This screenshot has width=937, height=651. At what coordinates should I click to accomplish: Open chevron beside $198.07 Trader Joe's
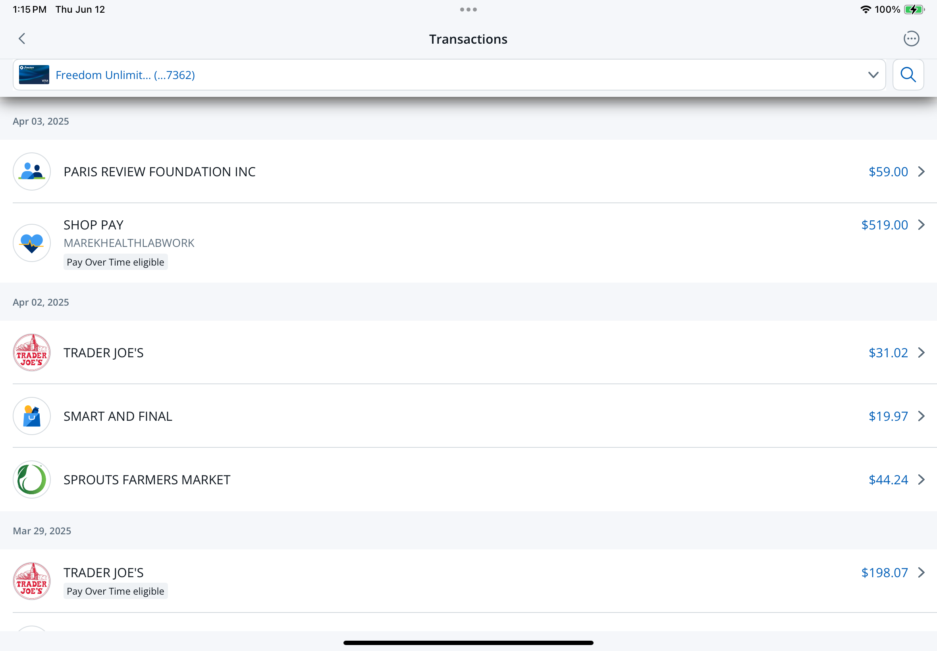921,573
